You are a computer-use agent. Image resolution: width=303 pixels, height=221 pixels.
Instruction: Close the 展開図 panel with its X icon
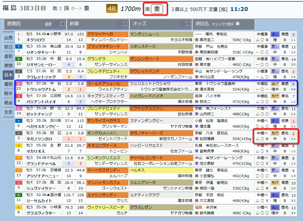[x=63, y=24]
